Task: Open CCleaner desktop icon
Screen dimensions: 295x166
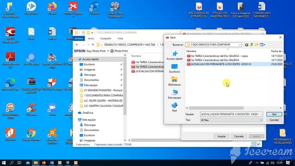Action: [31, 110]
